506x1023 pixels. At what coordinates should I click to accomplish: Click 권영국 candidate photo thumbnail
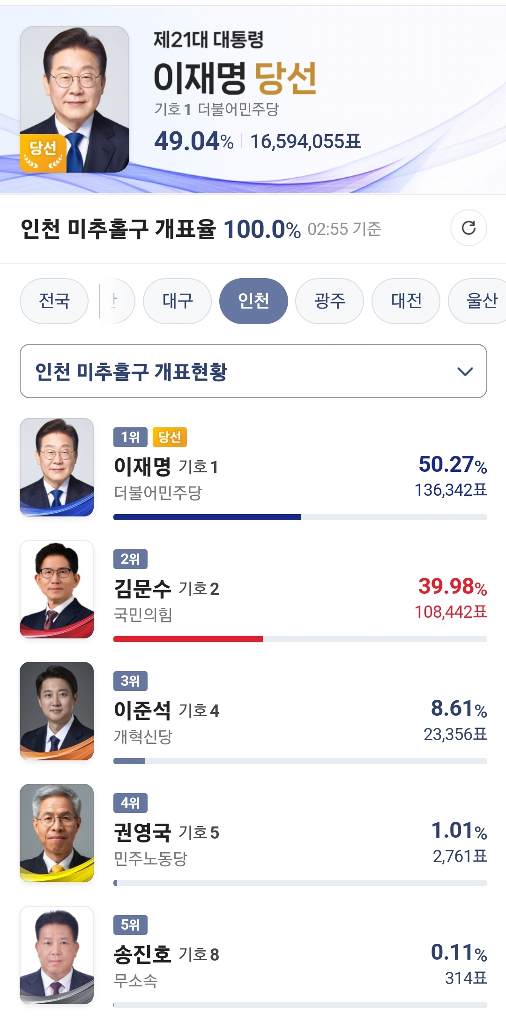pyautogui.click(x=57, y=833)
